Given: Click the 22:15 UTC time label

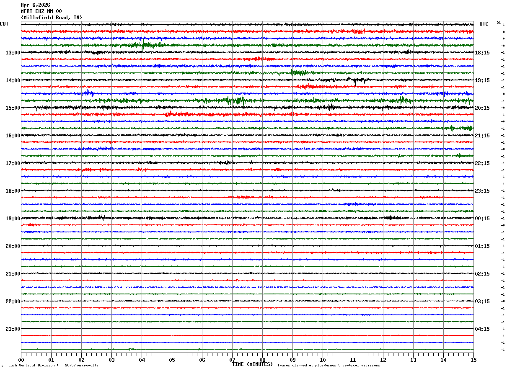Looking at the screenshot, I should click(482, 163).
